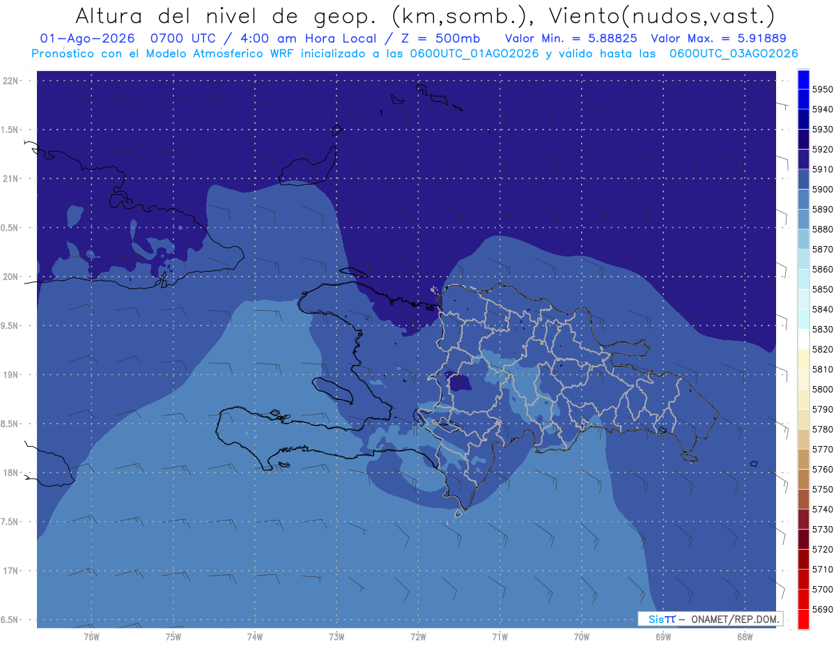Screen dimensions: 836x646
Task: Click the 73W longitude label
Action: pyautogui.click(x=336, y=637)
